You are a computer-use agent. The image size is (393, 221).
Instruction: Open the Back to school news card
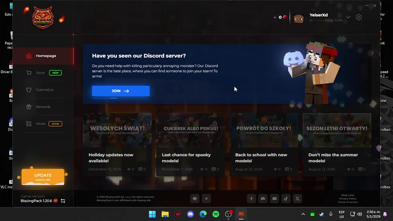(x=264, y=145)
